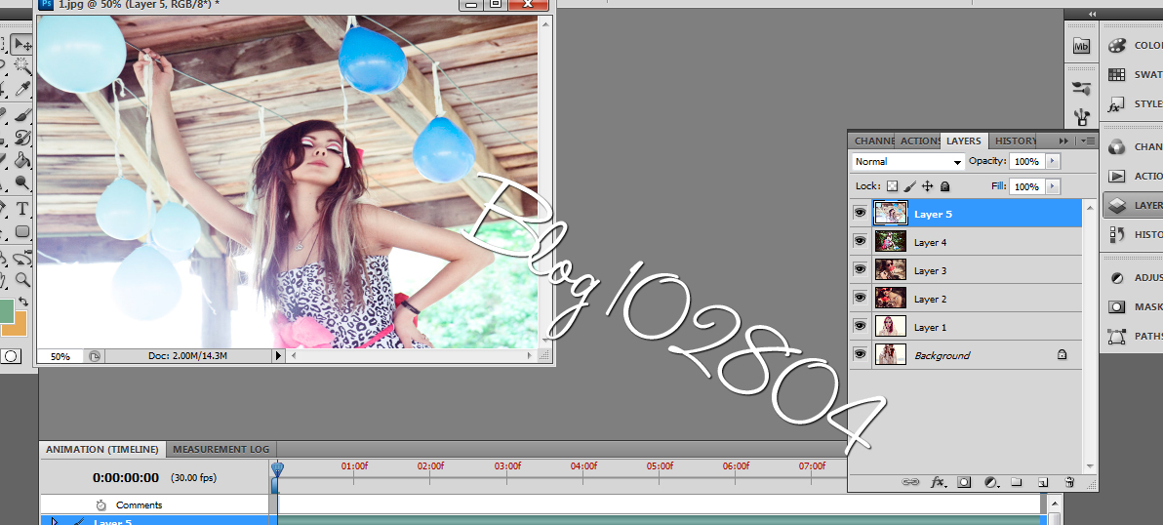The width and height of the screenshot is (1163, 525).
Task: Hide Layer 2 with eye icon
Action: [x=861, y=298]
